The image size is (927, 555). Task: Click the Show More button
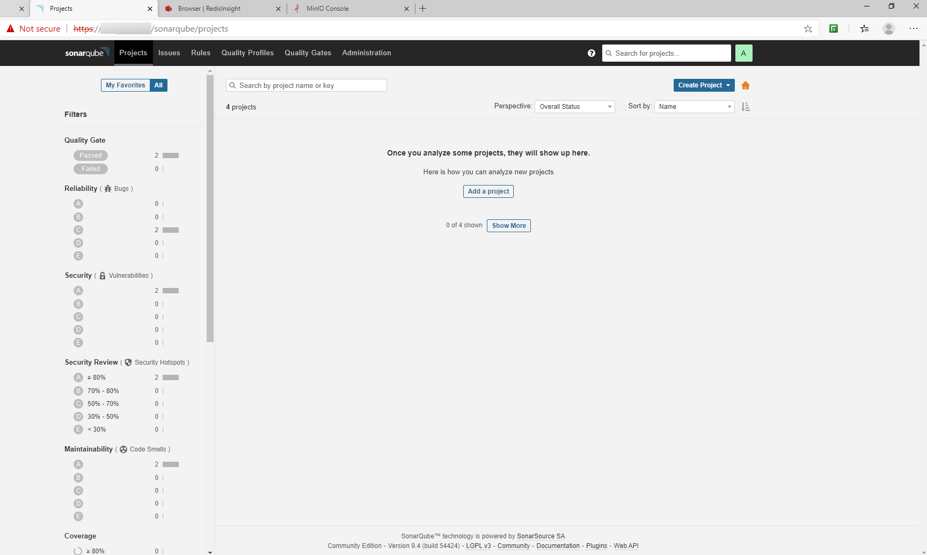[x=509, y=226]
